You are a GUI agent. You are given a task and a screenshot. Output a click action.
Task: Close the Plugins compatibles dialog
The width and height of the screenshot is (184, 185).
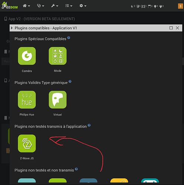(x=177, y=28)
